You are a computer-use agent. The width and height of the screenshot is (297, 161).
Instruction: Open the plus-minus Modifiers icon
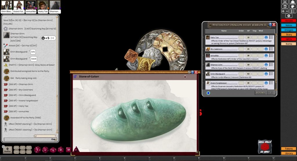[285, 11]
